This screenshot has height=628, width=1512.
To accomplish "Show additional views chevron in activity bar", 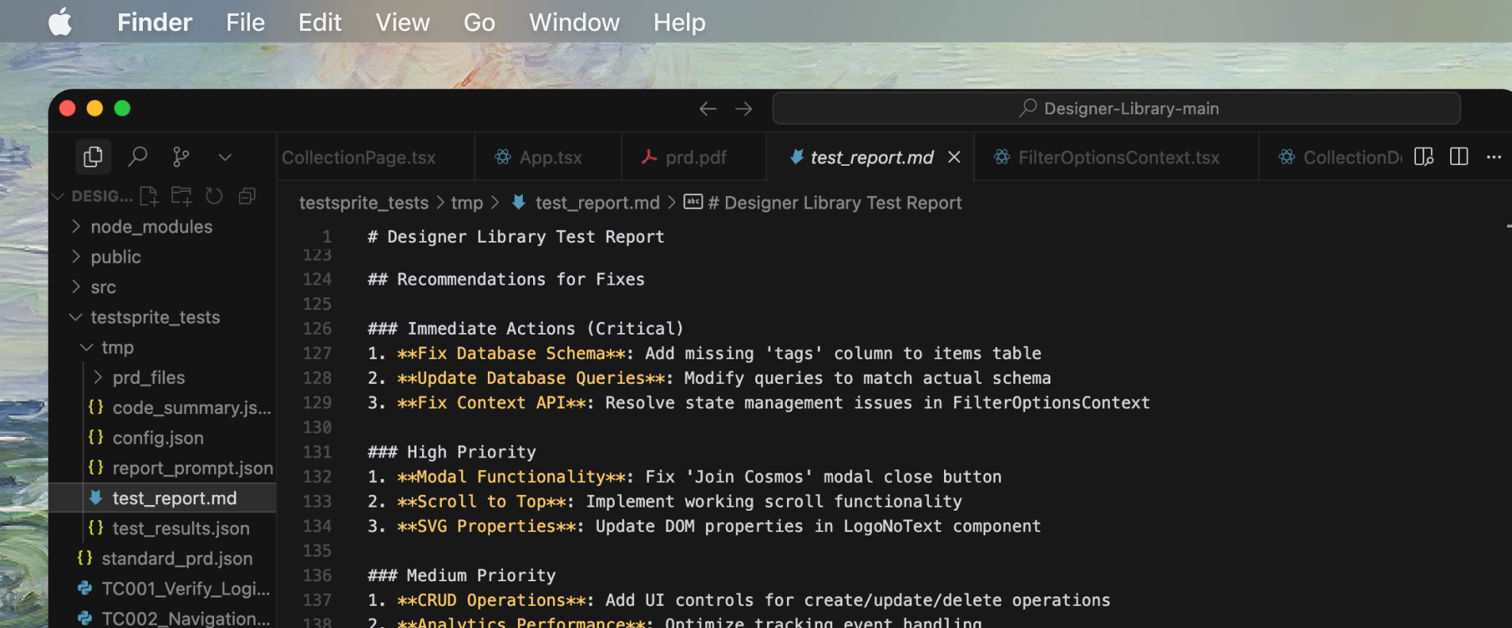I will pos(224,157).
